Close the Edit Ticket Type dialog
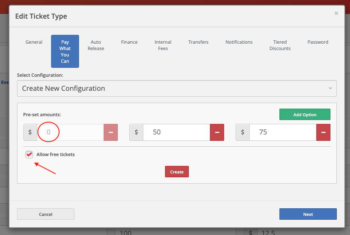Screen dimensions: 350x235 pos(336,14)
